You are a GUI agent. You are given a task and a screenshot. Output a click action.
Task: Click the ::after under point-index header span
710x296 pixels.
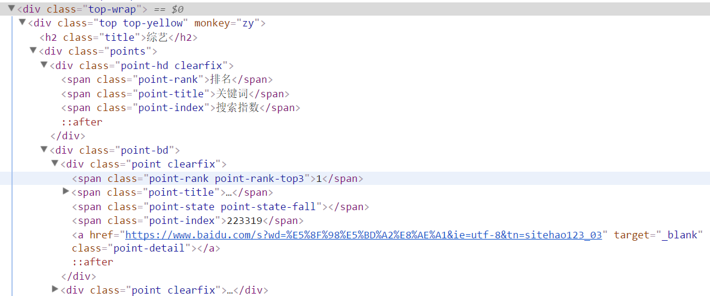[x=82, y=122]
